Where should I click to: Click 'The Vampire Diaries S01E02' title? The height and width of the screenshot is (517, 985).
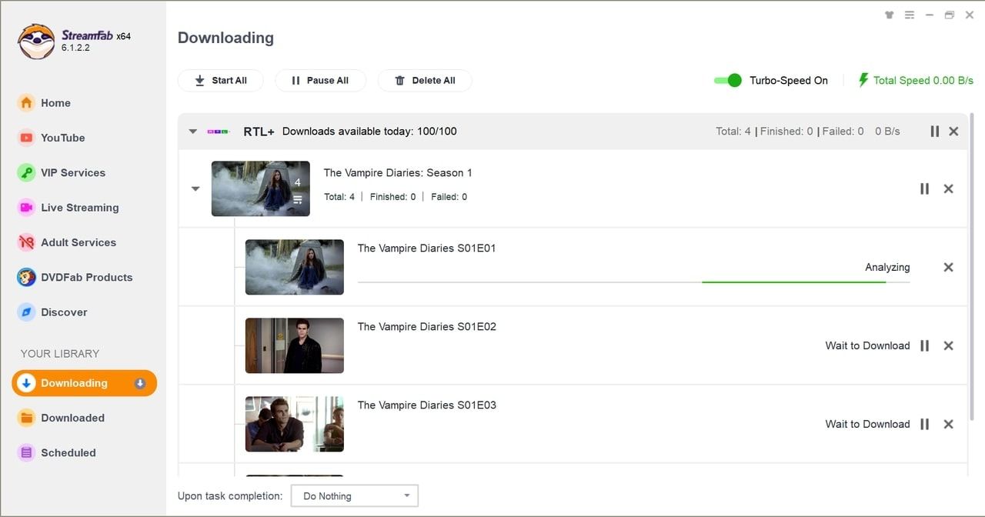tap(427, 326)
